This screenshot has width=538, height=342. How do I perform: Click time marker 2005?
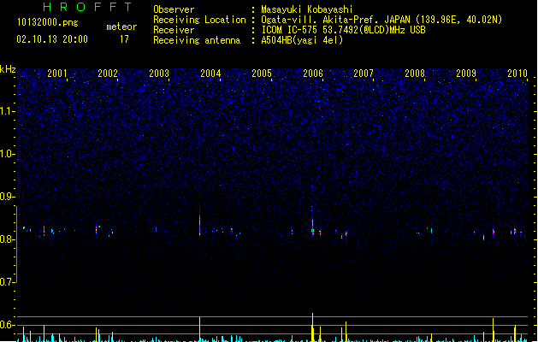tap(262, 74)
